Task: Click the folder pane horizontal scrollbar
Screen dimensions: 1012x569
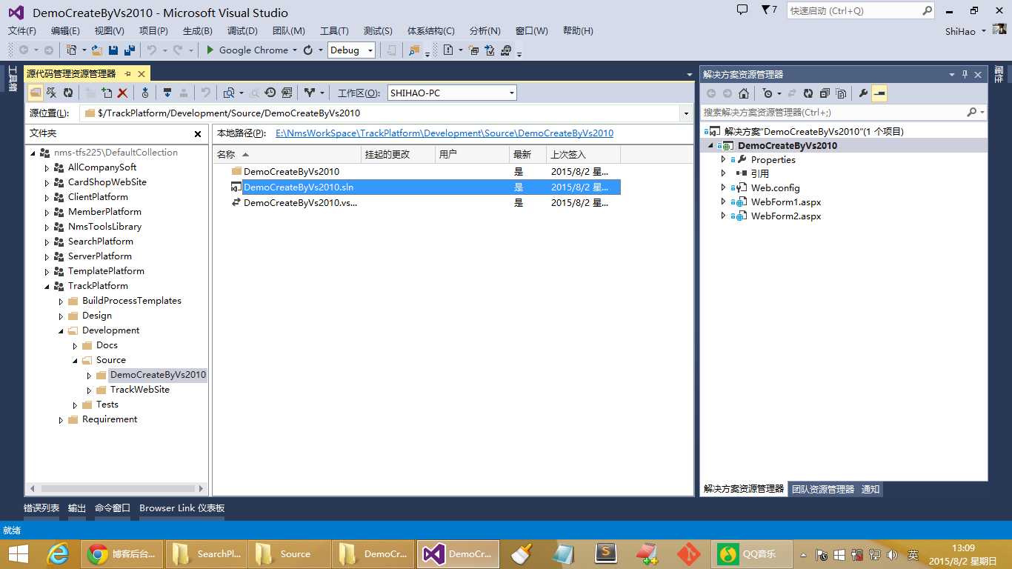Action: (116, 489)
